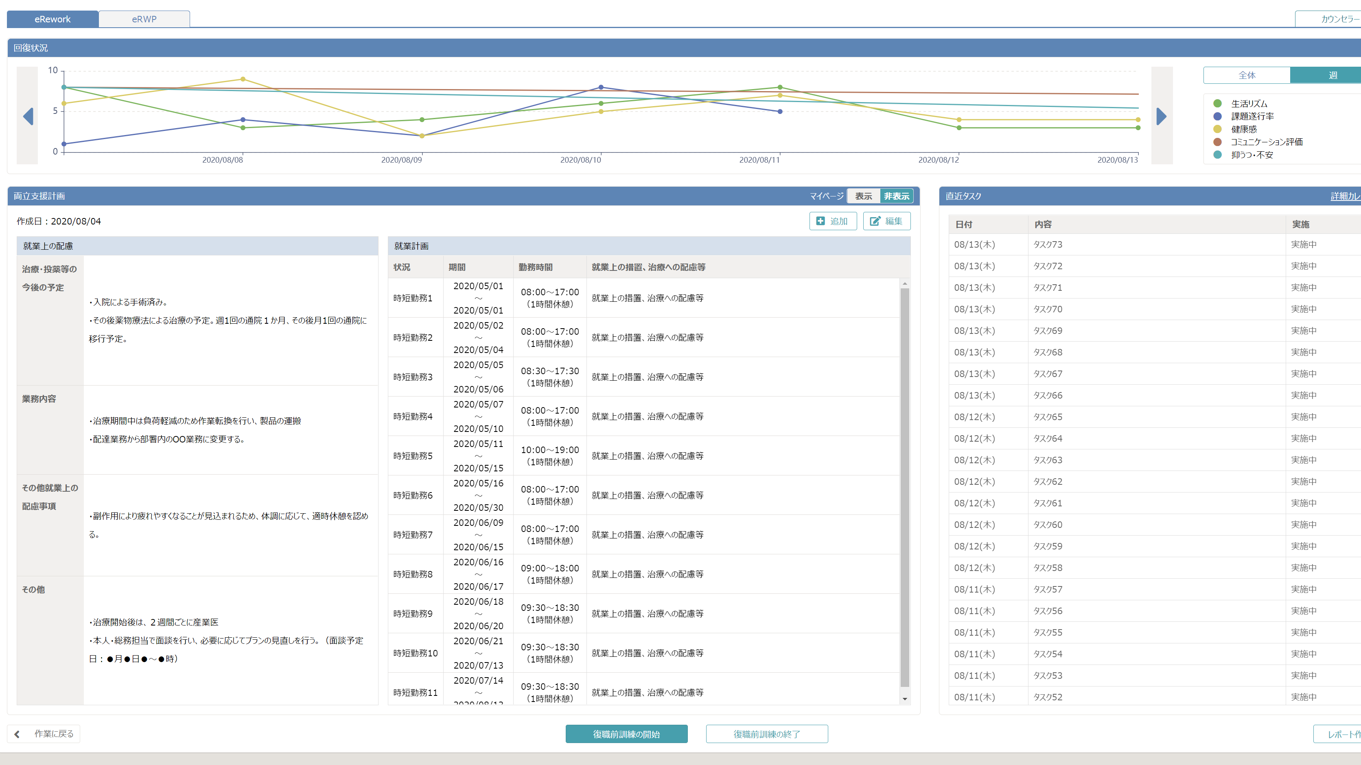The height and width of the screenshot is (765, 1361).
Task: Open the eRWP tab
Action: pos(144,19)
